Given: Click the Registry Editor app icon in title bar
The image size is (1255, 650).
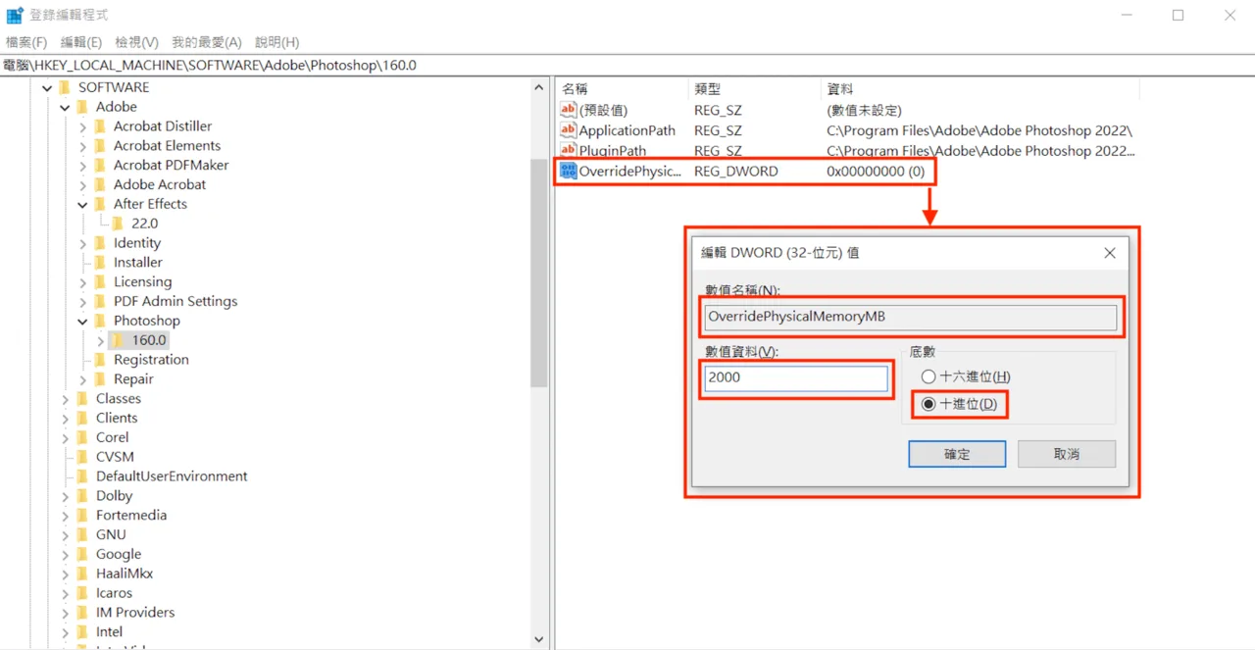Looking at the screenshot, I should click(15, 15).
